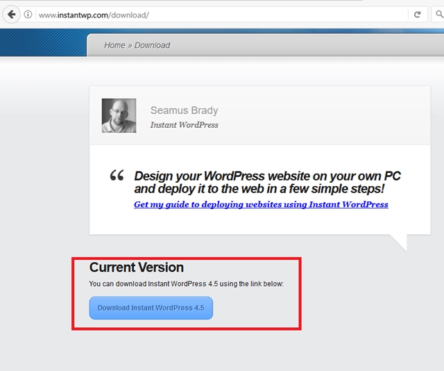Image resolution: width=444 pixels, height=371 pixels.
Task: Select the Download breadcrumb item
Action: pyautogui.click(x=152, y=45)
